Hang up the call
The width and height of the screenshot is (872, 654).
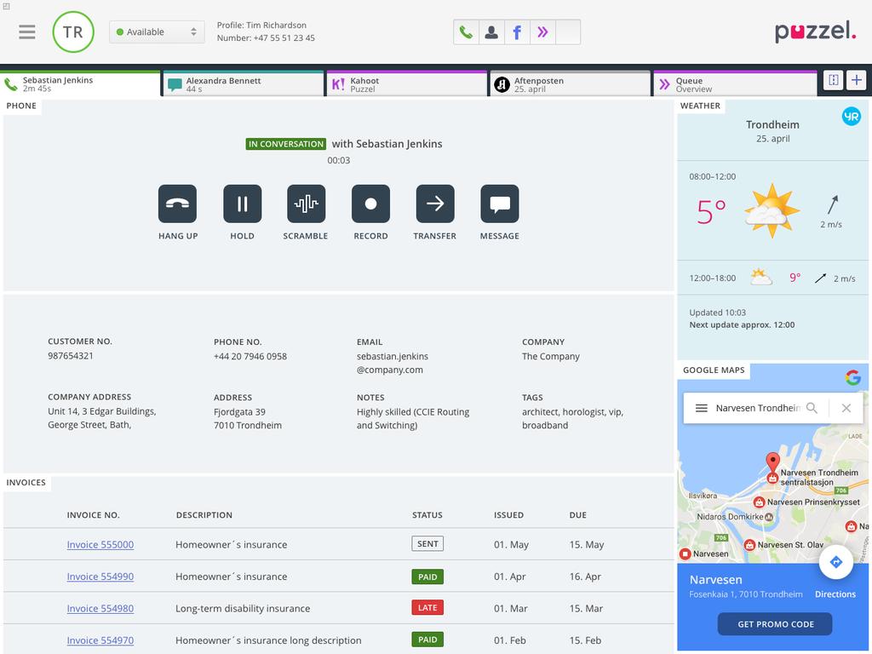pyautogui.click(x=177, y=204)
